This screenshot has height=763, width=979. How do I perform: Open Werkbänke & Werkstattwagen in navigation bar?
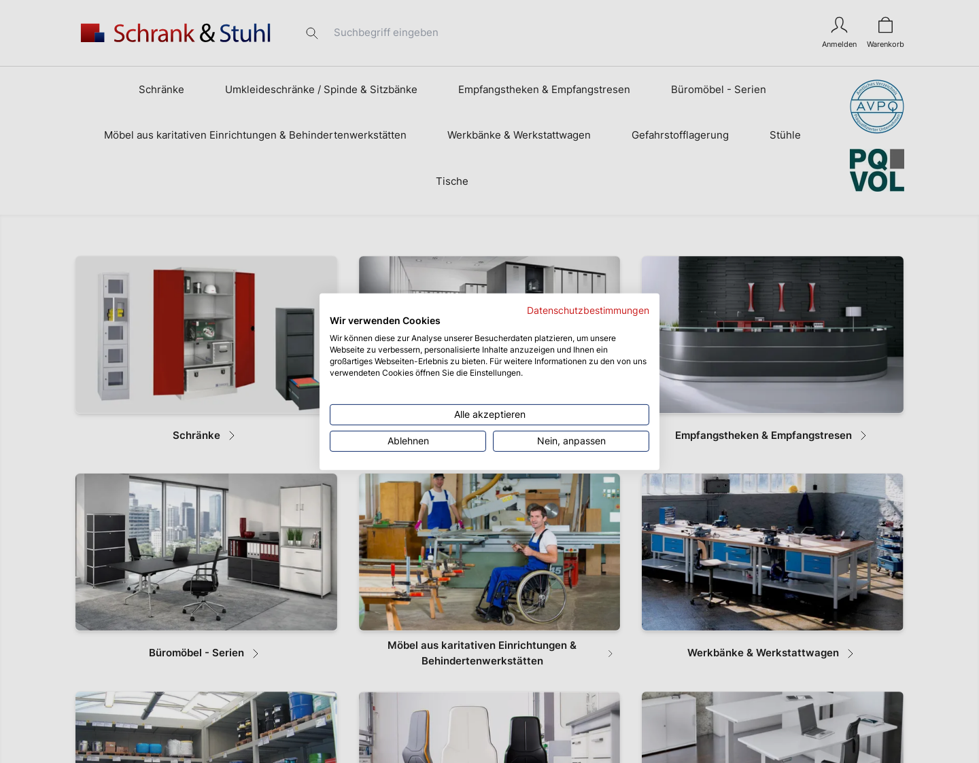click(x=519, y=135)
